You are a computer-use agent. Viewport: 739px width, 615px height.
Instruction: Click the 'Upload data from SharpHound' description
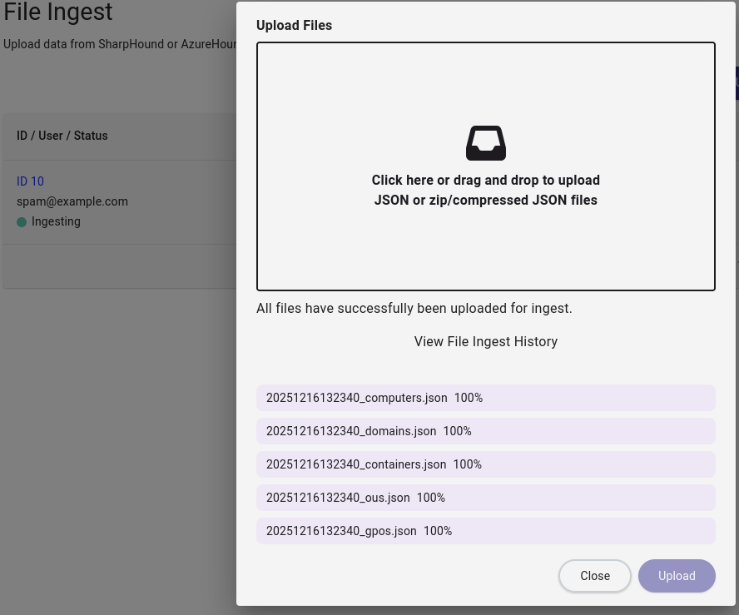click(x=121, y=44)
